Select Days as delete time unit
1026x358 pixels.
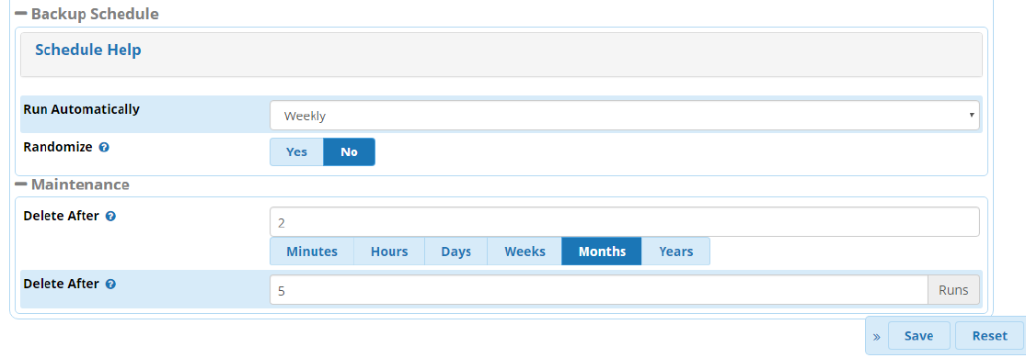click(455, 252)
